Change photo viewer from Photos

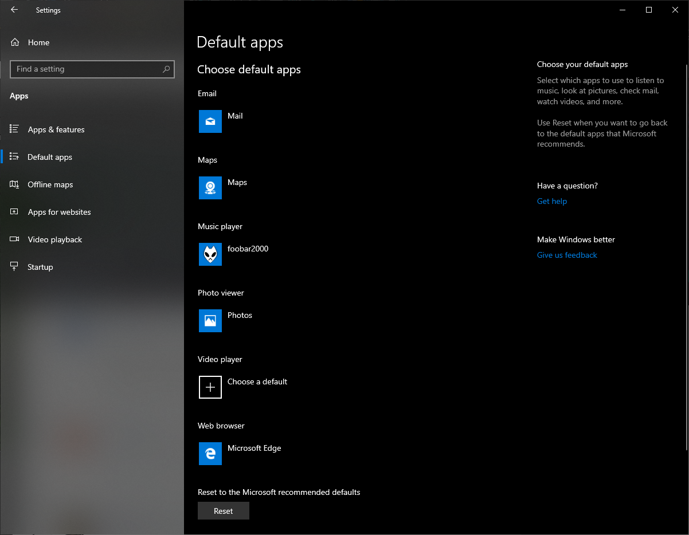point(240,315)
